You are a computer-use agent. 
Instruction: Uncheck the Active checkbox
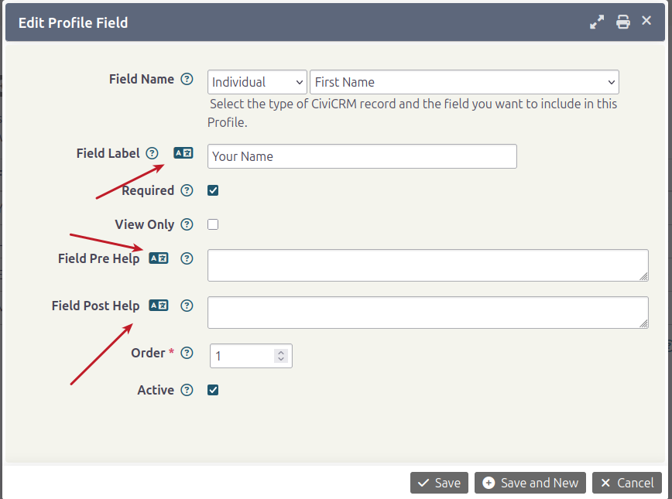[213, 390]
